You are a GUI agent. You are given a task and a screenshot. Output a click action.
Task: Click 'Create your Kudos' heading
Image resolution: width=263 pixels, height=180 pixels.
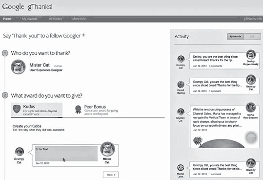[x=27, y=126]
